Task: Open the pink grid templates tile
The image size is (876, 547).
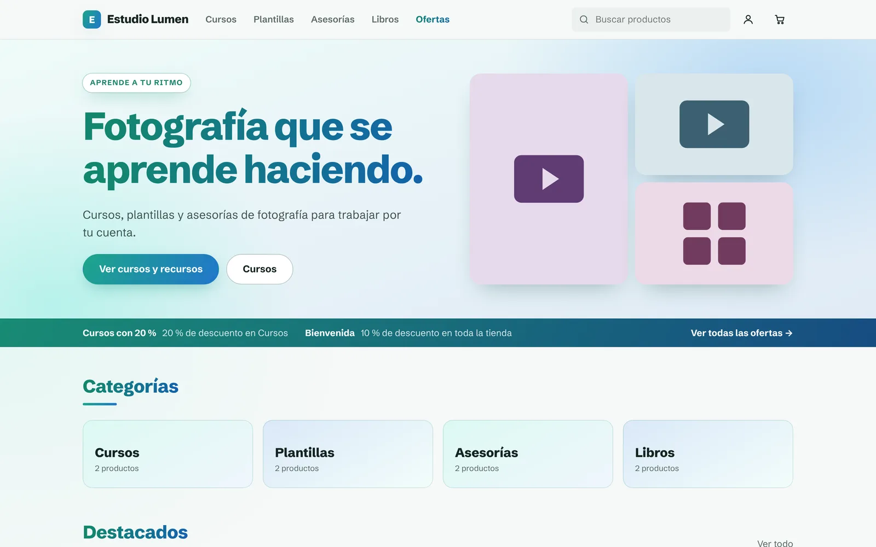Action: pos(714,234)
